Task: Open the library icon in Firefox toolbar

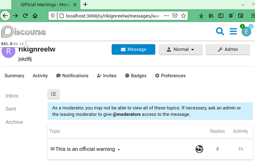Action: [211, 16]
